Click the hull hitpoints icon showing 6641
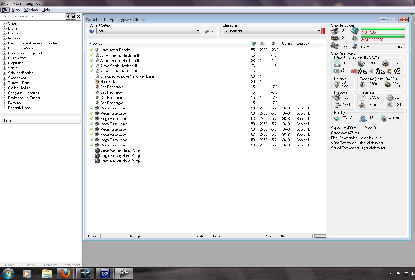The image size is (415, 280). pos(385,63)
